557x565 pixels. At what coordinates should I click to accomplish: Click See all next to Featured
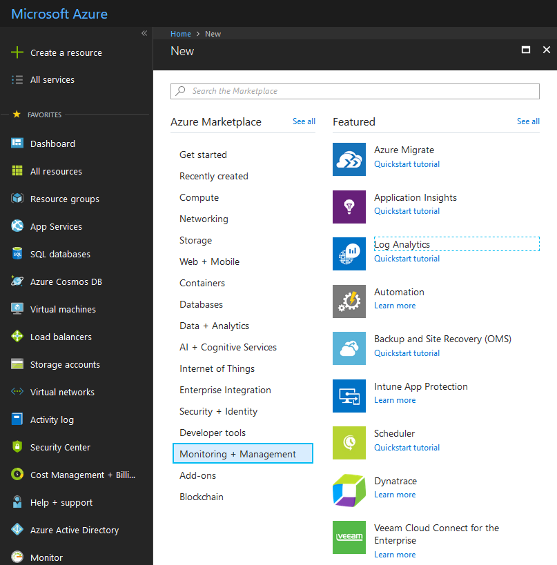click(x=528, y=121)
